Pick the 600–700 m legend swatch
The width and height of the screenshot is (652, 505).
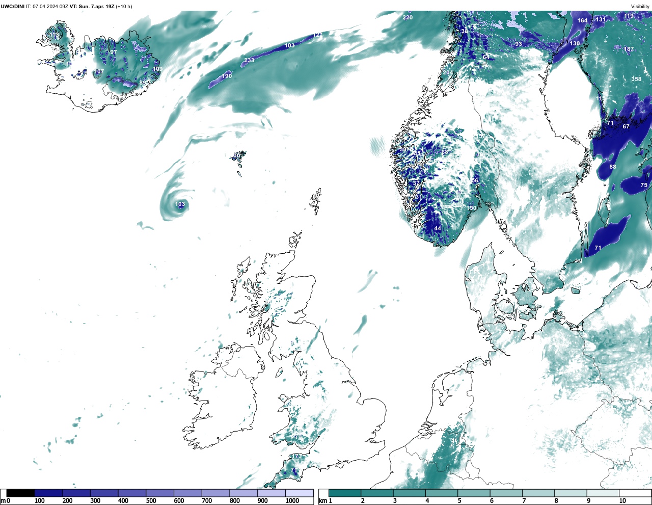(187, 493)
